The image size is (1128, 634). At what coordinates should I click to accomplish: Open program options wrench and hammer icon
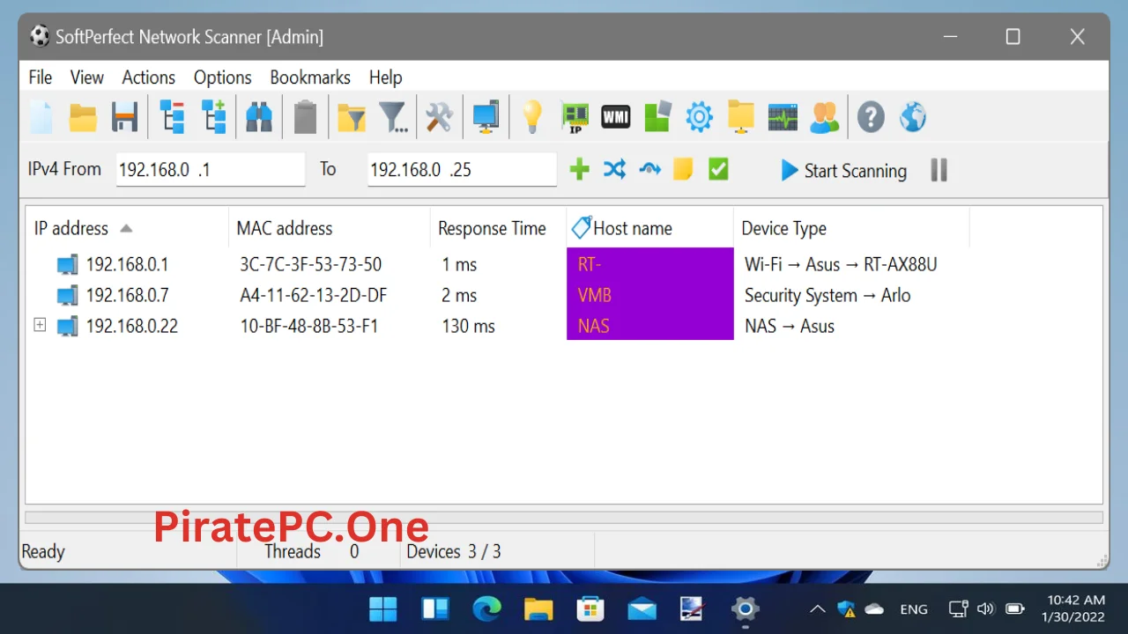[x=439, y=117]
